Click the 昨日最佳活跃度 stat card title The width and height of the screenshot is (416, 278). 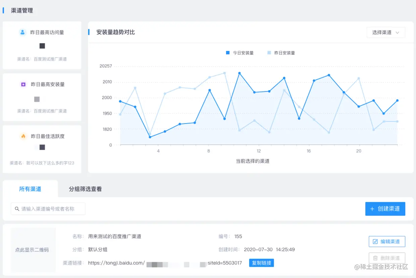48,136
